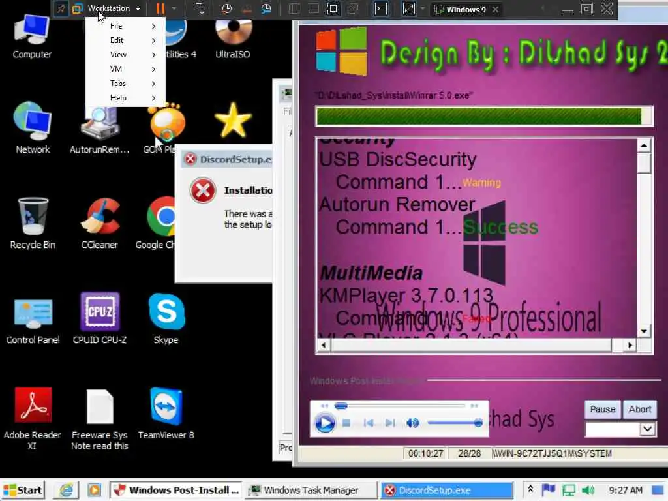The height and width of the screenshot is (501, 668).
Task: Play the media player track
Action: (x=325, y=423)
